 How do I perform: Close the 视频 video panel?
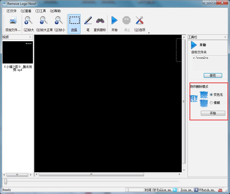30,37
